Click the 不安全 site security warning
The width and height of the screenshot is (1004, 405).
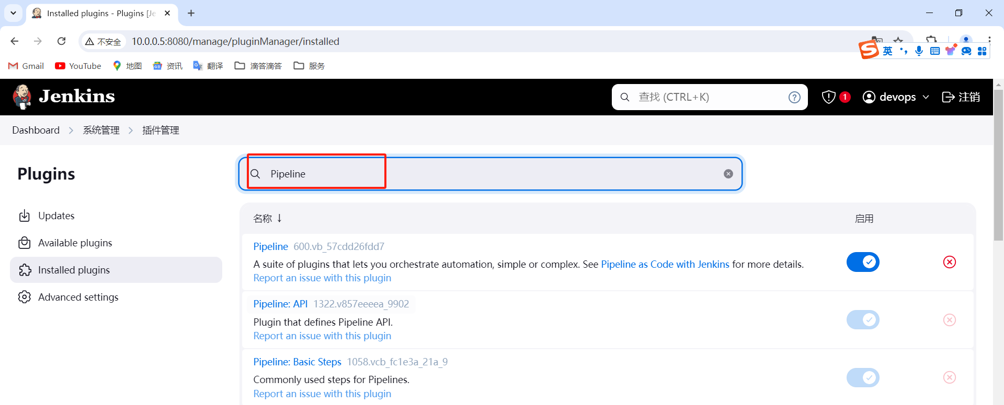[x=104, y=41]
